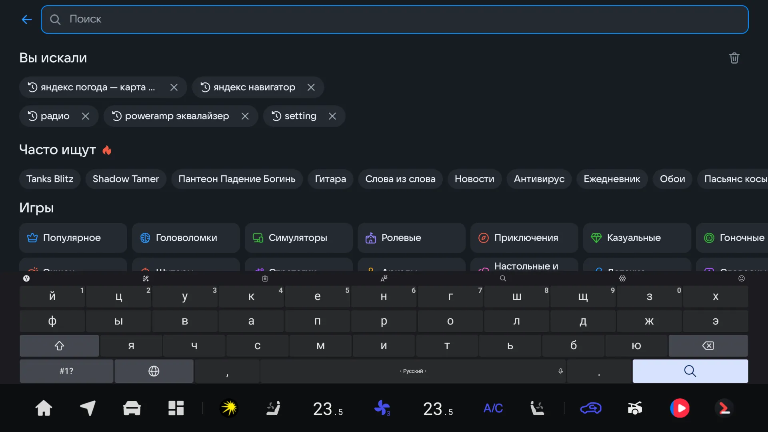Screen dimensions: 768x432
Task: Pick the Гитара popular search chip
Action: click(330, 179)
